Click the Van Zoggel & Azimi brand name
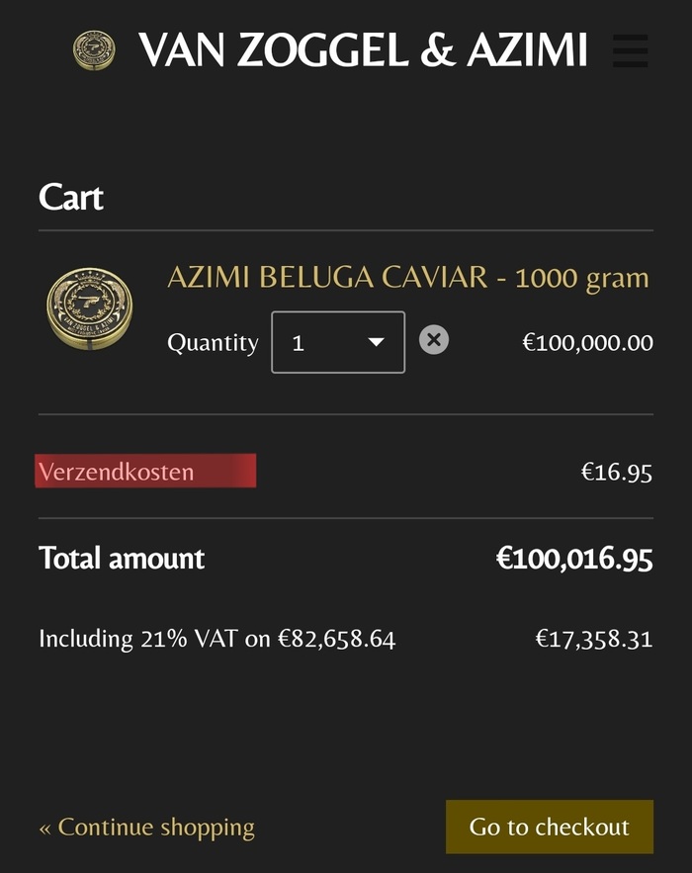The height and width of the screenshot is (873, 692). (x=363, y=50)
